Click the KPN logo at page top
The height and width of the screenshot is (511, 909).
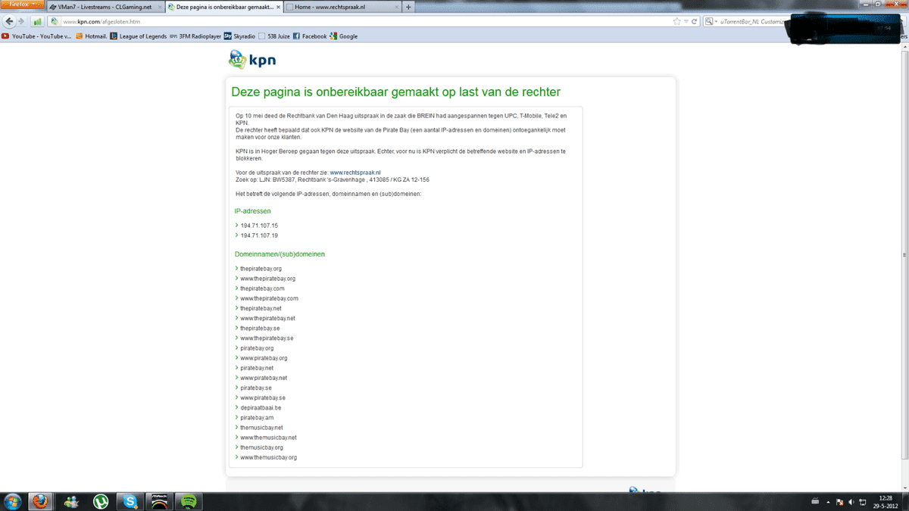click(x=252, y=60)
